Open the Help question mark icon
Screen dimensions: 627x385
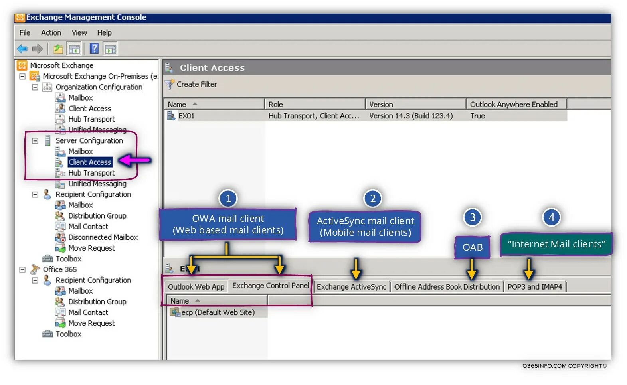[94, 49]
